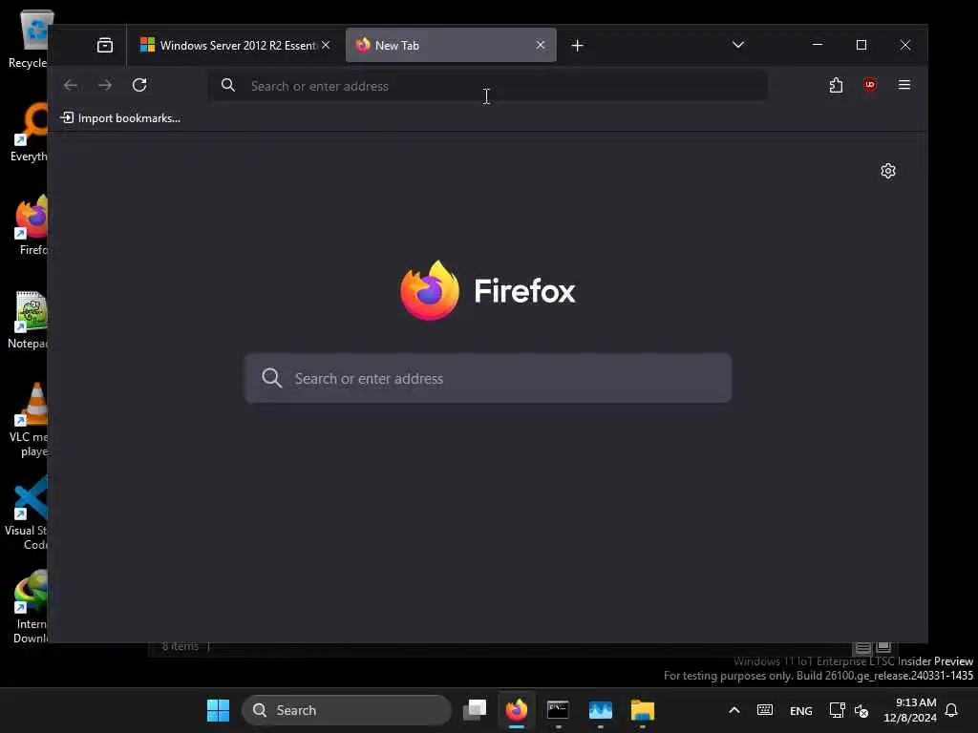Image resolution: width=978 pixels, height=733 pixels.
Task: Open clock showing 9:13 AM
Action: (910, 710)
